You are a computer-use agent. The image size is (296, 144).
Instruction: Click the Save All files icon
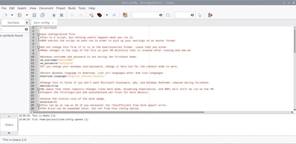[x=42, y=15]
